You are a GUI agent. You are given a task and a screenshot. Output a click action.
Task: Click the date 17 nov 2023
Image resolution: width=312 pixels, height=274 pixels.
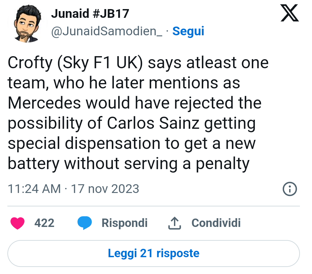tap(105, 189)
